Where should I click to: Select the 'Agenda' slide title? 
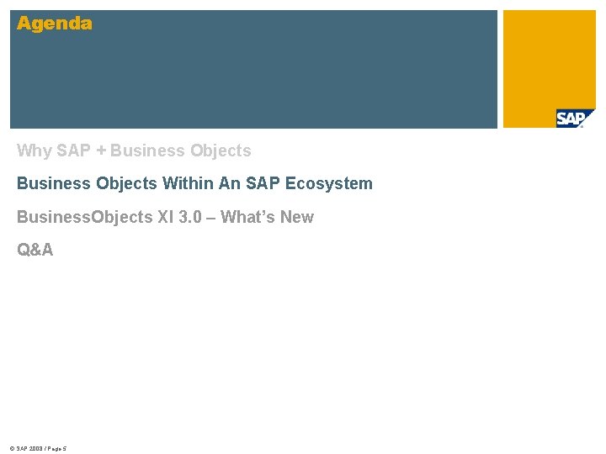tap(55, 24)
